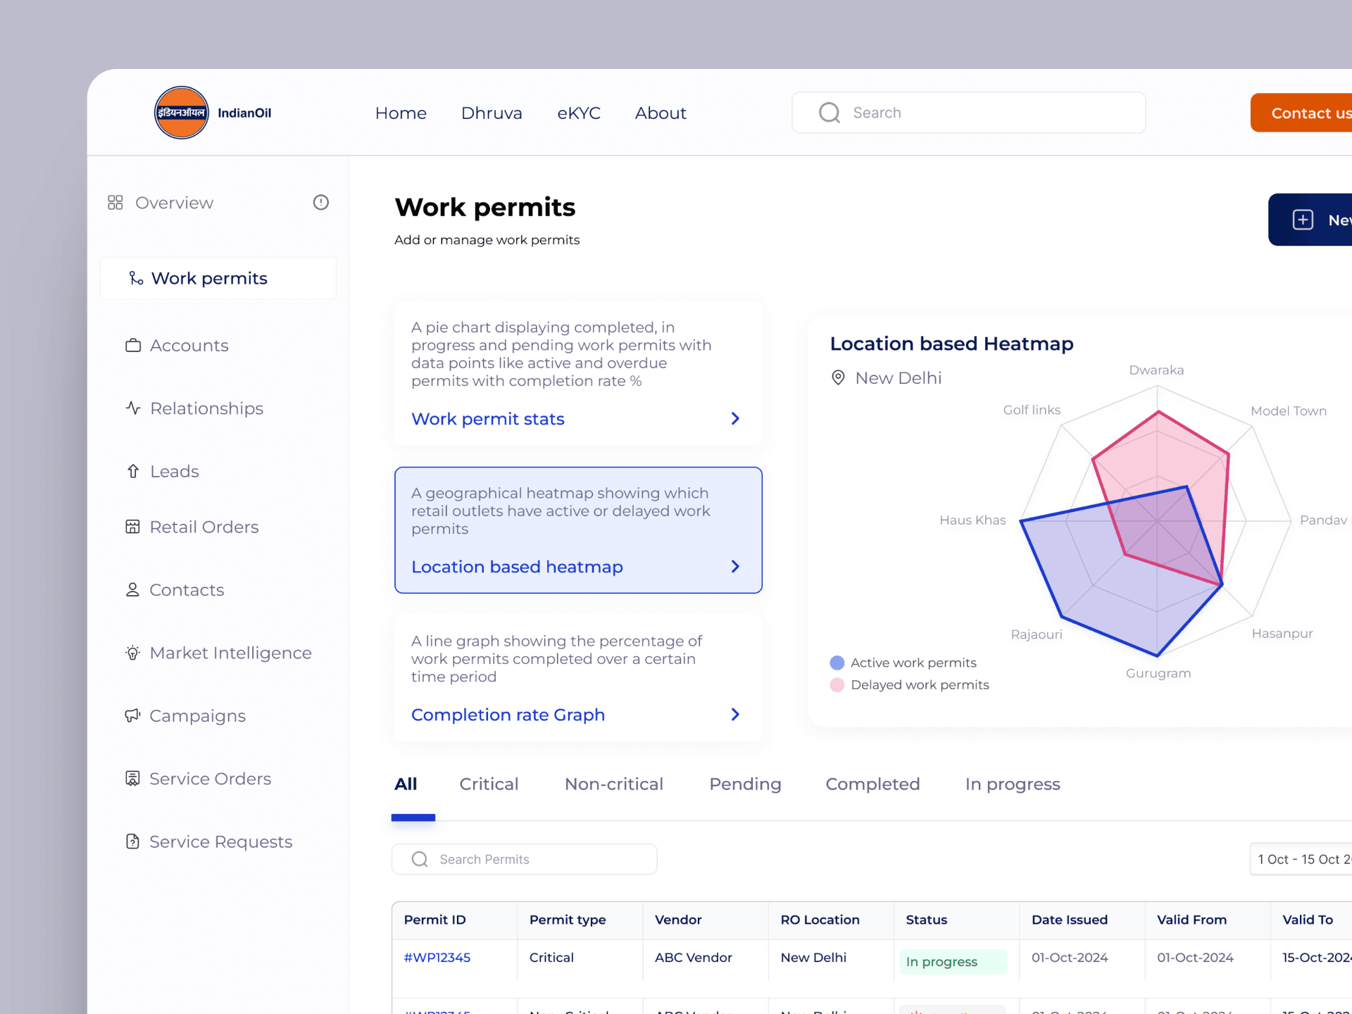Screen dimensions: 1352x1014
Task: Click the Service Orders icon
Action: point(132,778)
